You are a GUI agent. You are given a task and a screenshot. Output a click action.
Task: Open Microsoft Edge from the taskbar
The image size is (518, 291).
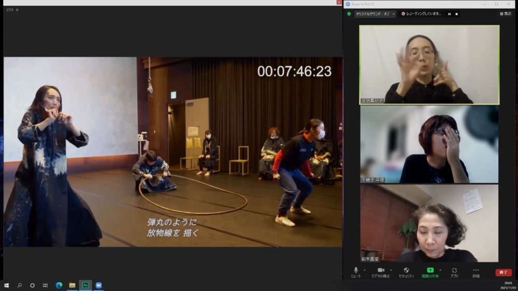point(59,285)
